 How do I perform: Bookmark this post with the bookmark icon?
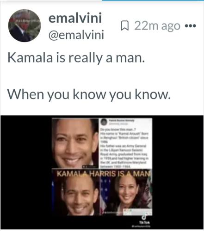click(124, 26)
